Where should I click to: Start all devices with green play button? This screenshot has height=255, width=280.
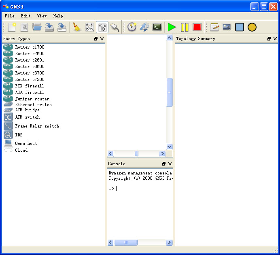pos(172,27)
